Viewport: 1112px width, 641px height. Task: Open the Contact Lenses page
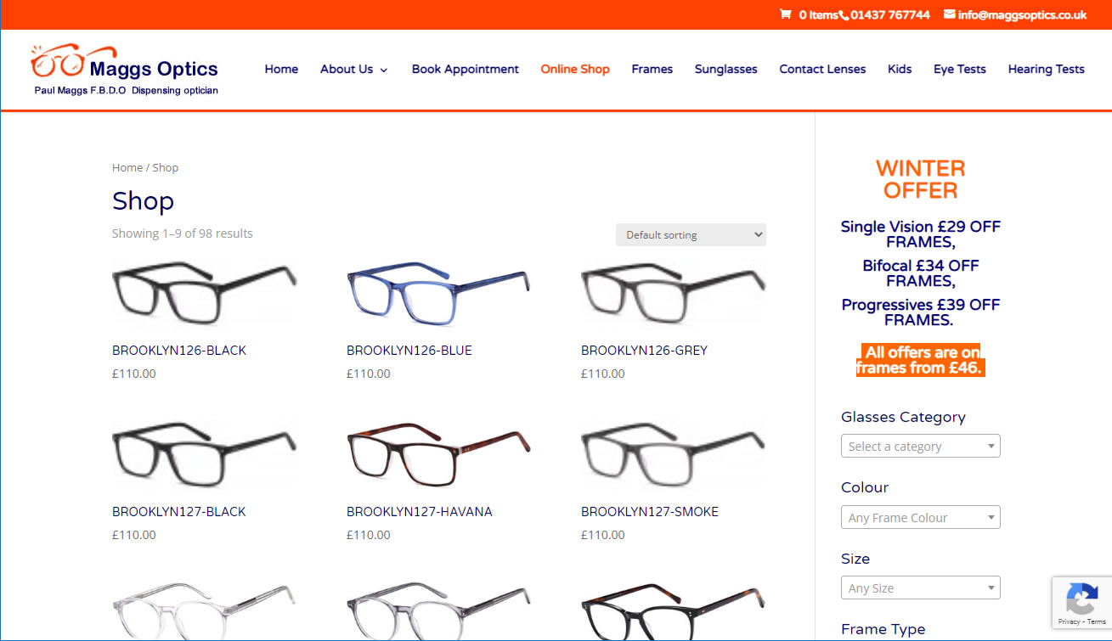823,69
